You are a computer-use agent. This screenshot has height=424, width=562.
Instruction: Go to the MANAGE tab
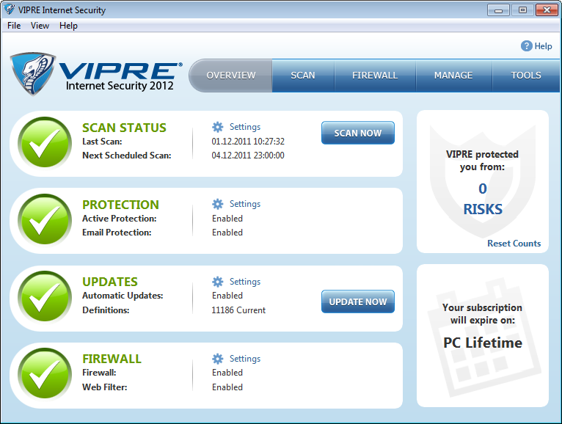(x=453, y=76)
